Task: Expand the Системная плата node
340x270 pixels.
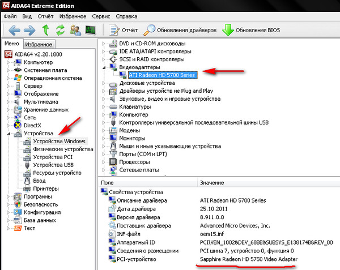Action: (x=8, y=70)
